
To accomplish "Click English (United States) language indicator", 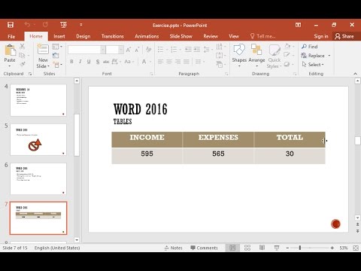I will click(x=57, y=248).
